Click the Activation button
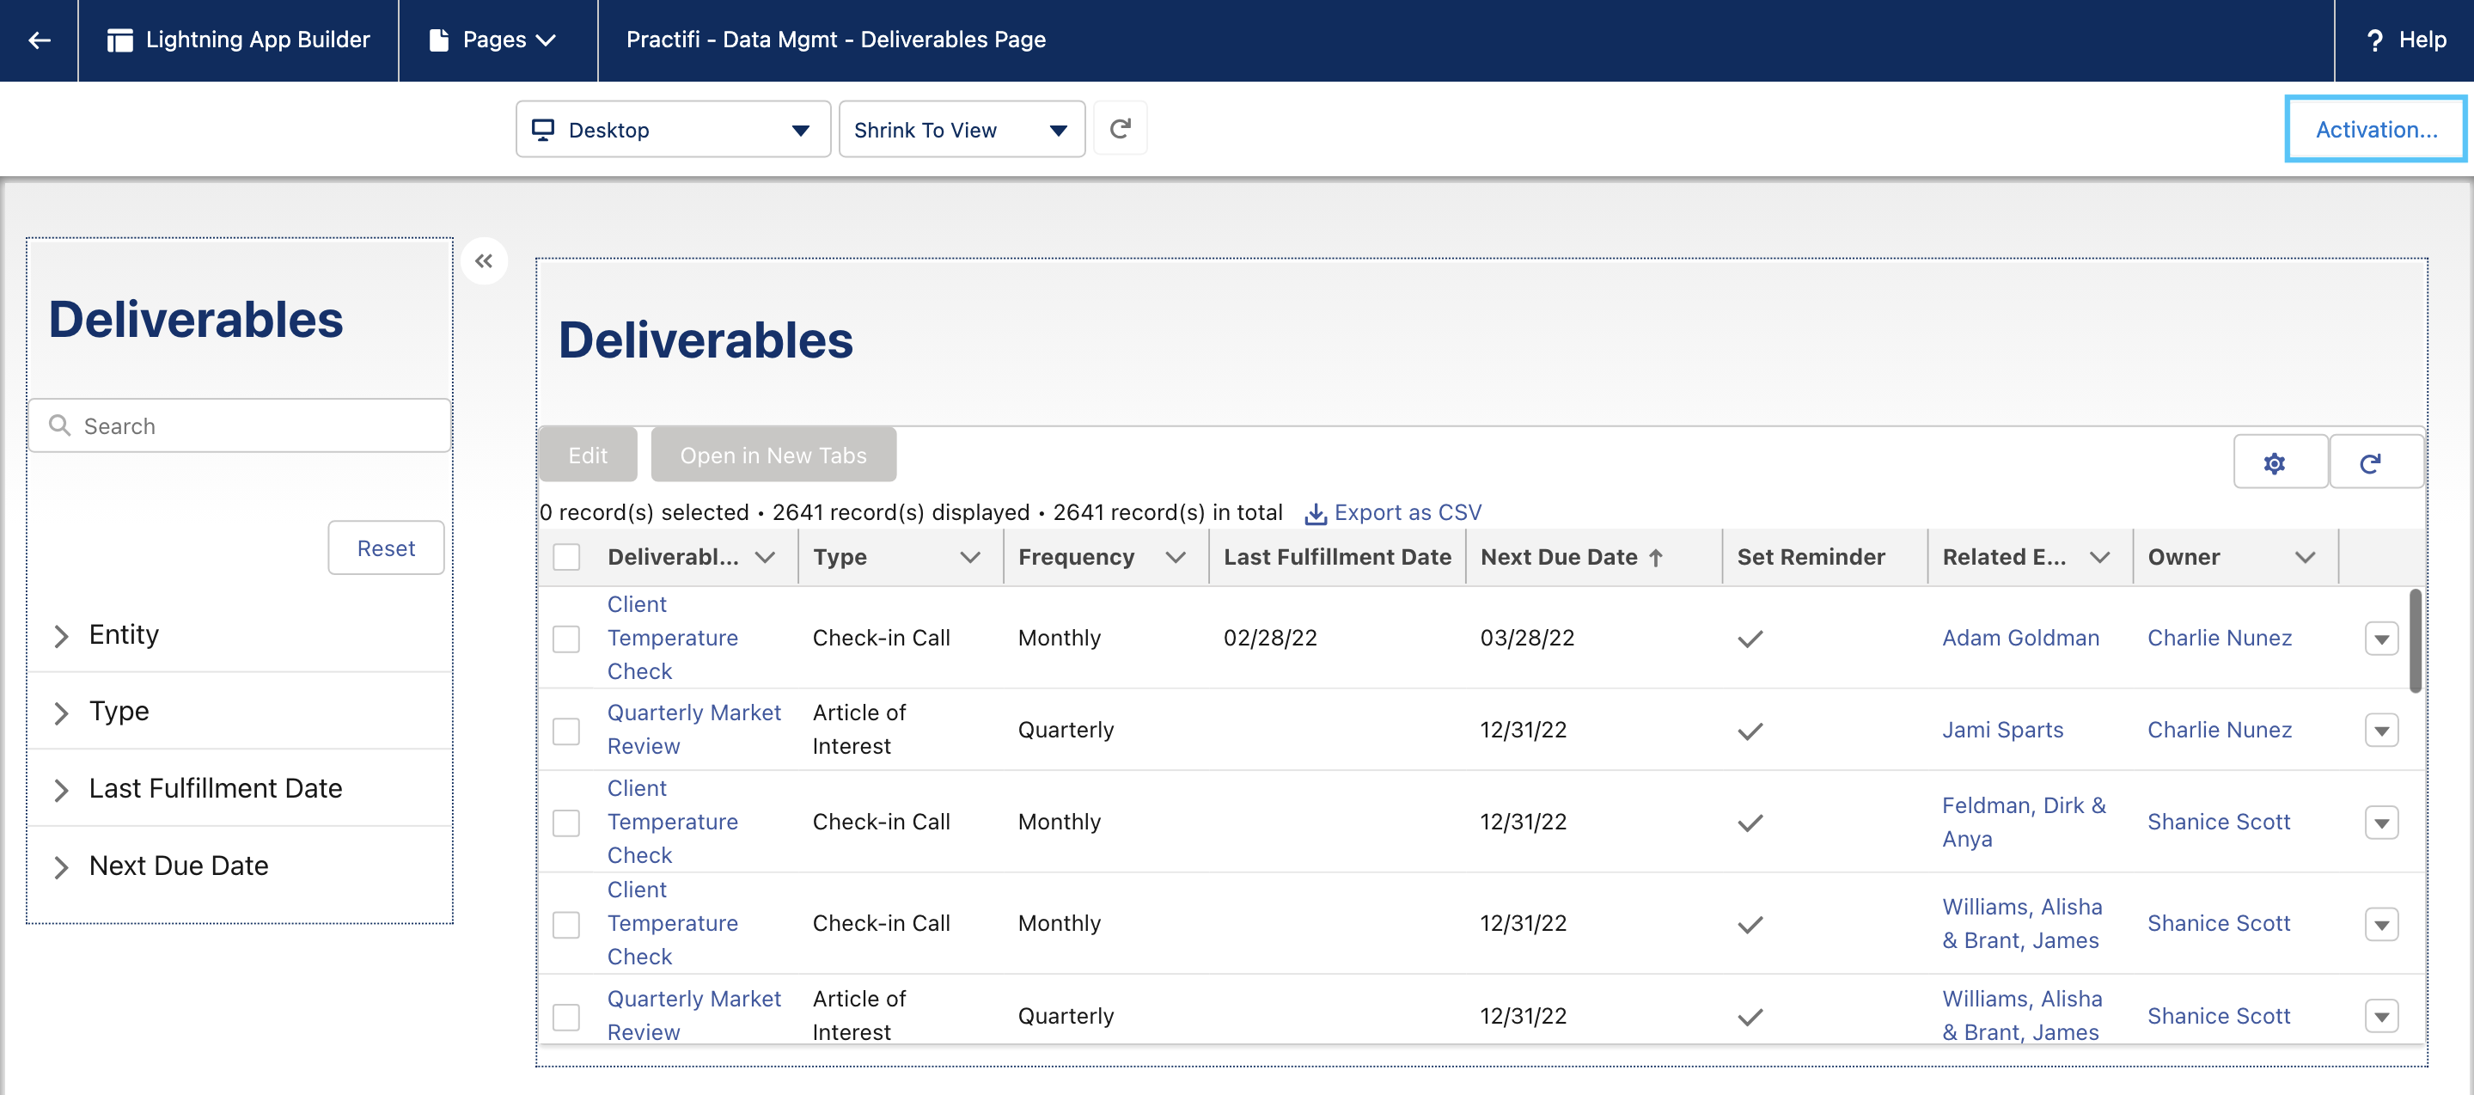Image resolution: width=2474 pixels, height=1095 pixels. click(2376, 129)
